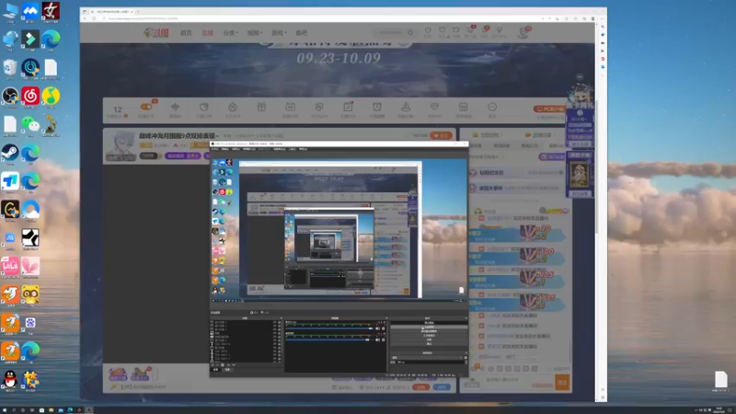This screenshot has width=736, height=414.
Task: Launch Steam from the desktop
Action: click(x=10, y=153)
